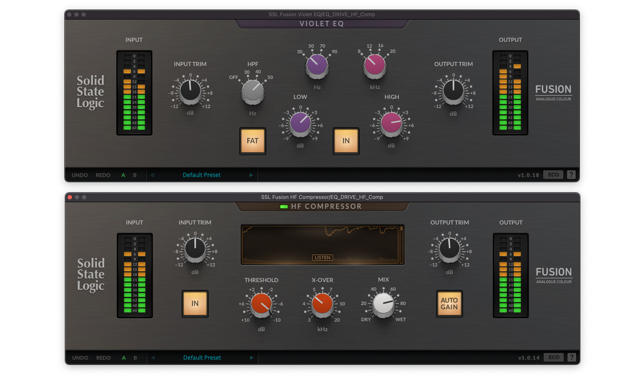Toggle the HF Compressor IN button
The height and width of the screenshot is (383, 639).
click(195, 304)
